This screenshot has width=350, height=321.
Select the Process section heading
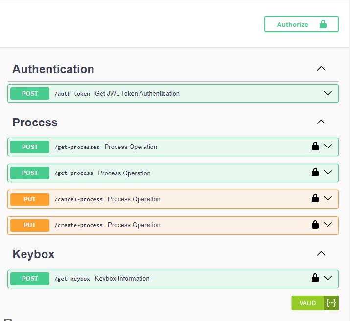point(35,123)
